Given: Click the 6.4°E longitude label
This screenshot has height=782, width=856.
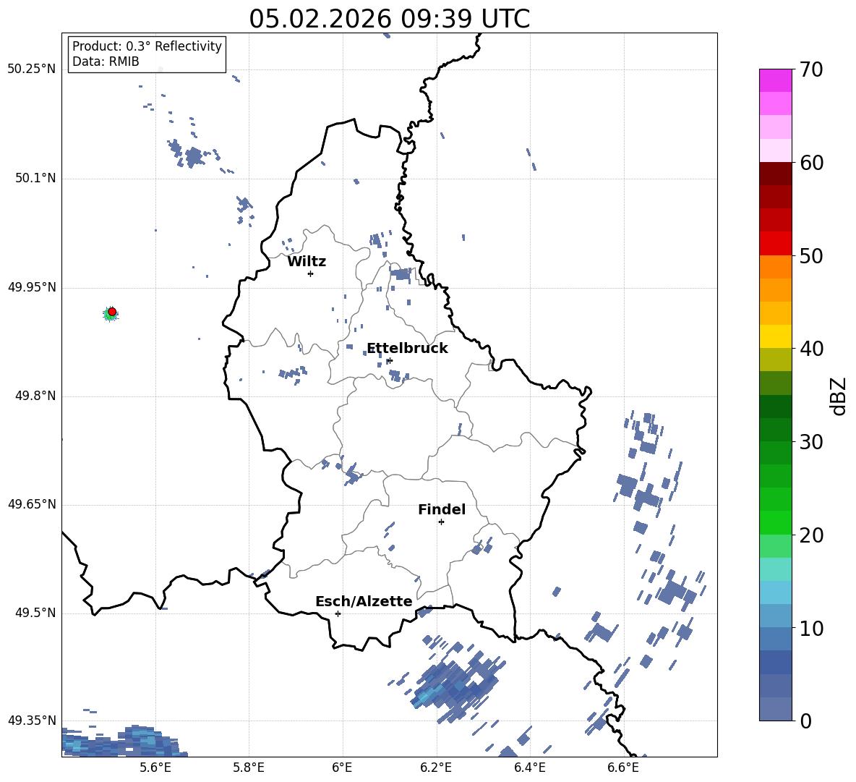Looking at the screenshot, I should click(x=529, y=768).
